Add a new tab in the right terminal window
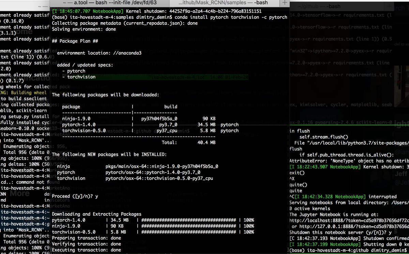Viewport: 409px width, 254px height. click(389, 6)
